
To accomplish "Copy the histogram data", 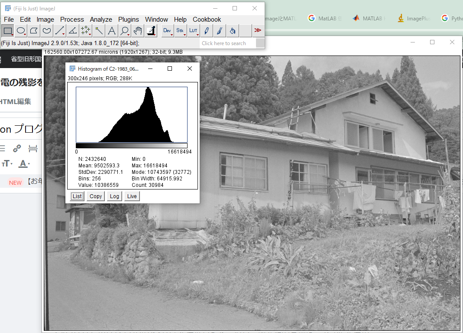I will pyautogui.click(x=95, y=196).
